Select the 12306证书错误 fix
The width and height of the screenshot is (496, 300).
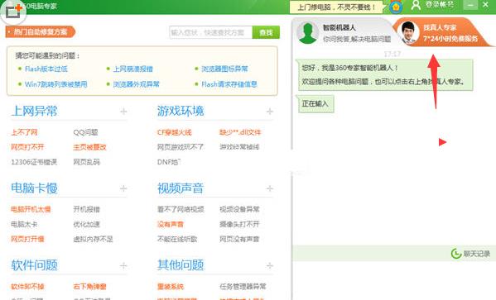[34, 162]
